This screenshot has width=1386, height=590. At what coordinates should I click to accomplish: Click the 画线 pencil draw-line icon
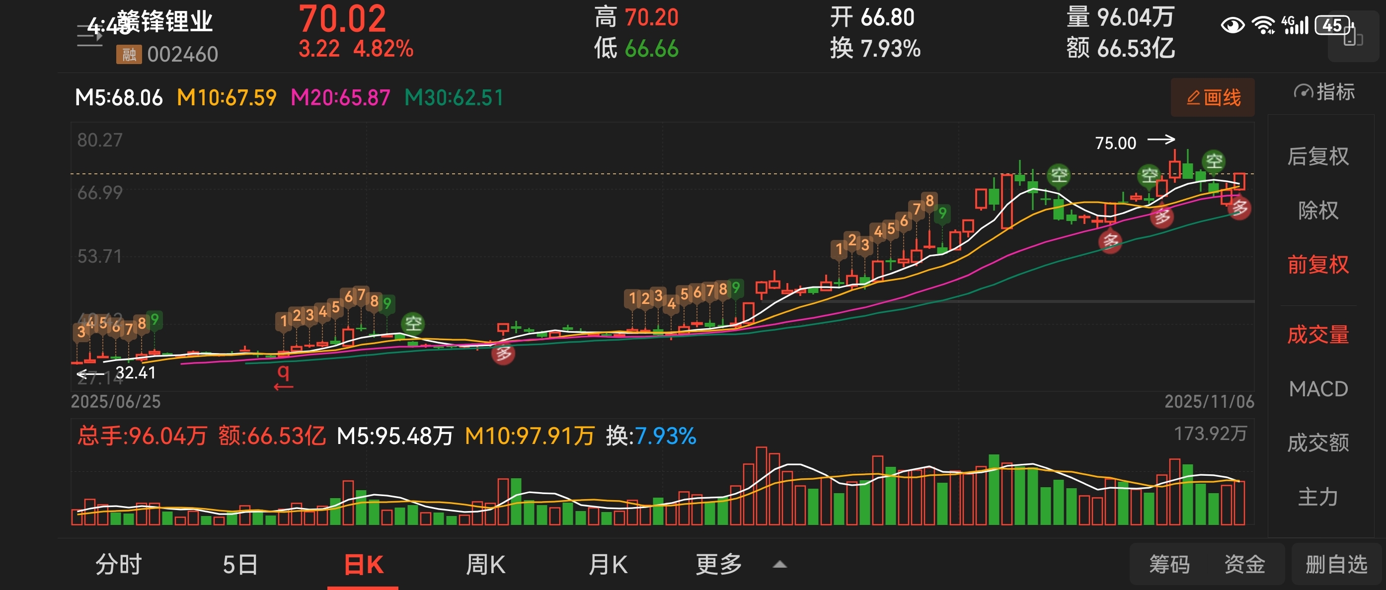1193,98
